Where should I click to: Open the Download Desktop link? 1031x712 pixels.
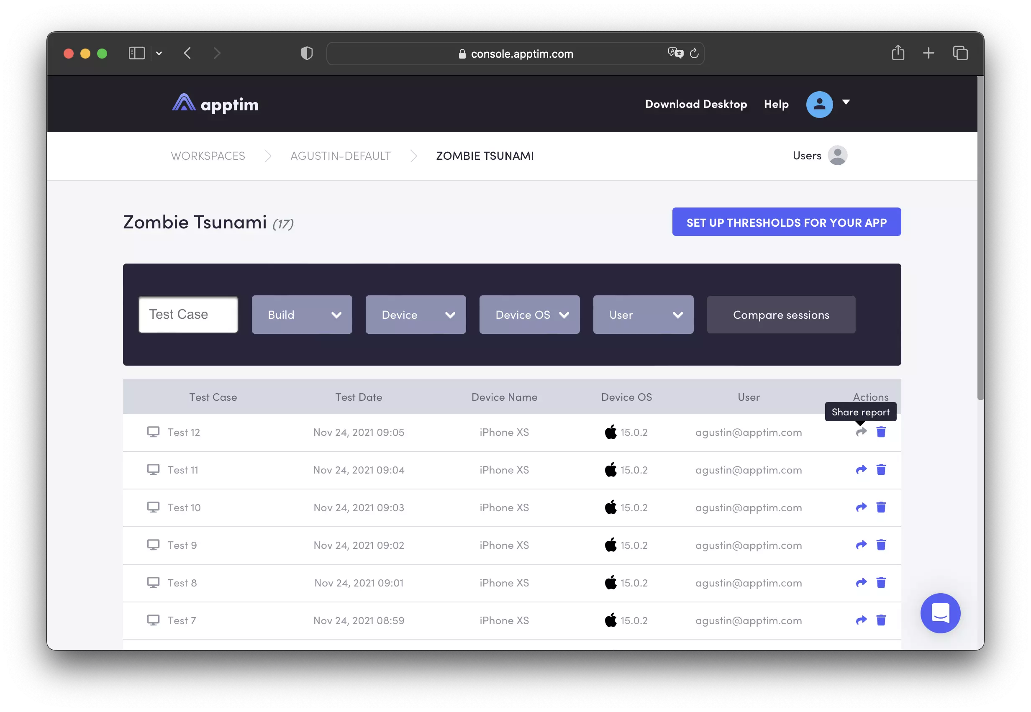(695, 104)
